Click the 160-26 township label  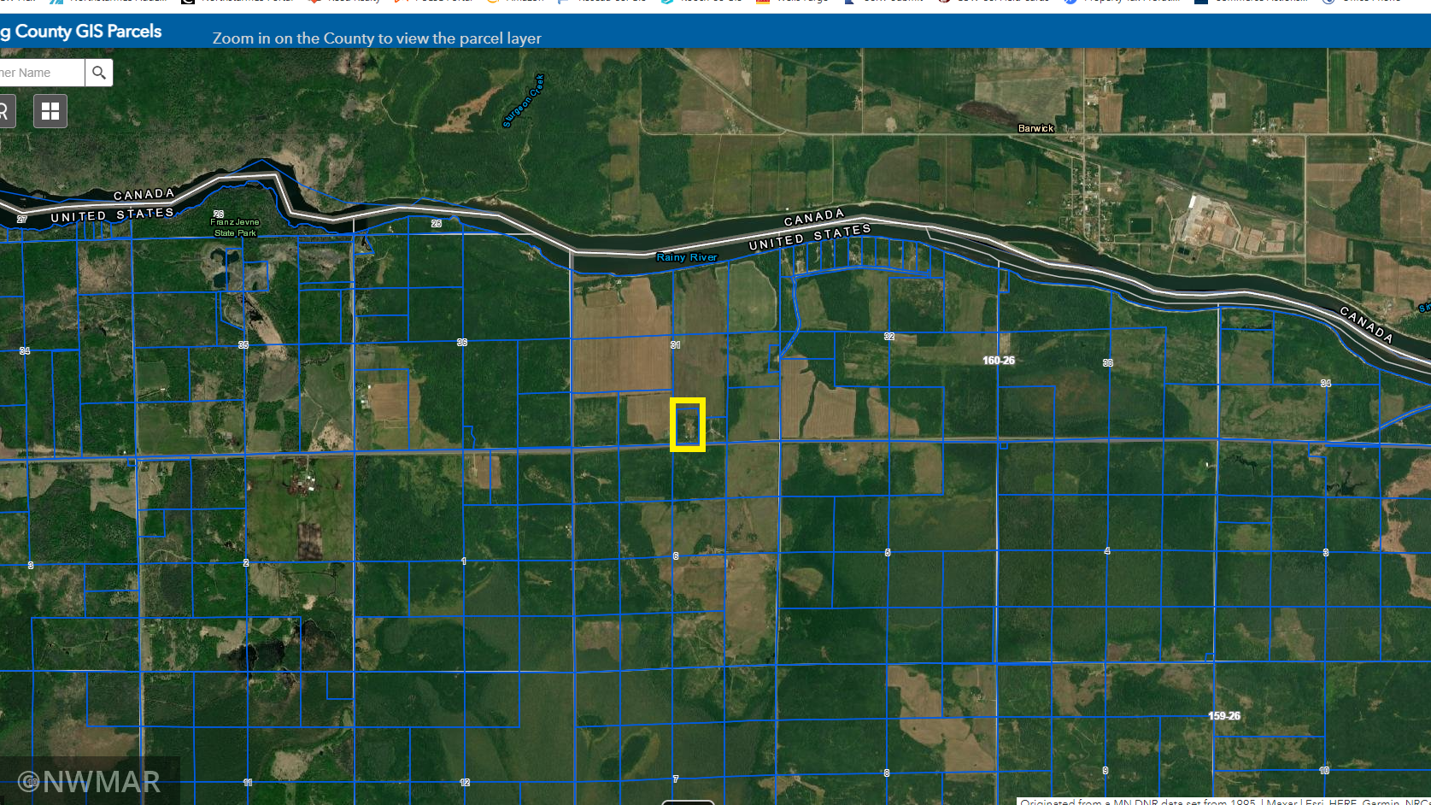pos(998,361)
